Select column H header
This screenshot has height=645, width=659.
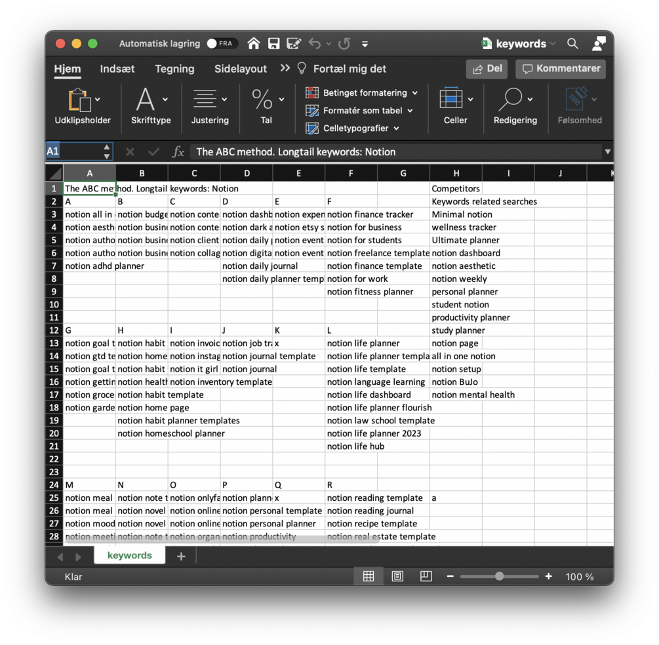pos(456,173)
